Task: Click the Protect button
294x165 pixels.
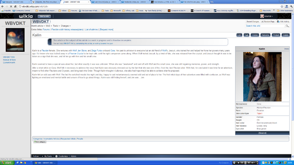Action: tap(276, 35)
